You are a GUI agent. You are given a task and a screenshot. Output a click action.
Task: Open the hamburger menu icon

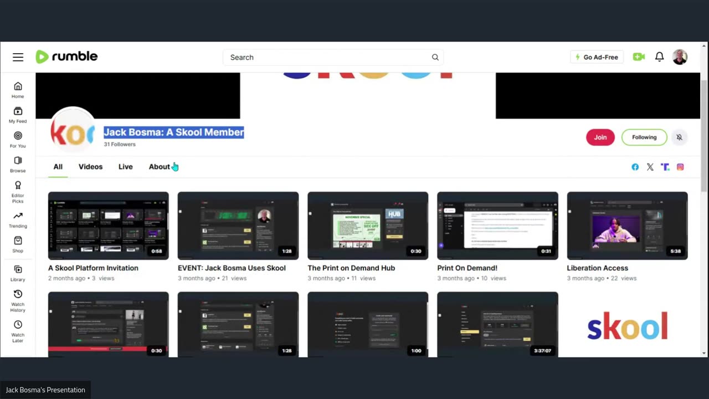18,57
